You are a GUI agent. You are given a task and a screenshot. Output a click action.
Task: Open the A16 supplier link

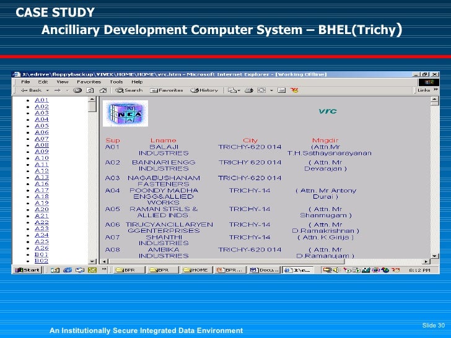pos(42,183)
